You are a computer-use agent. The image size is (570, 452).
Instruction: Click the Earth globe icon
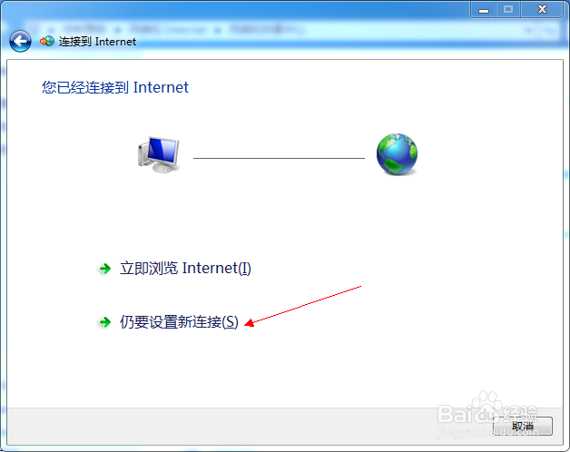397,154
